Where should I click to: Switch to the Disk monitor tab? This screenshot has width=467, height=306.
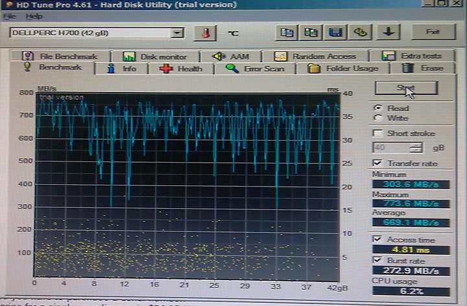click(155, 56)
